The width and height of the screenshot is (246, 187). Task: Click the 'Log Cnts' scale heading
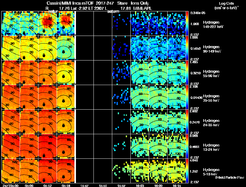point(226,3)
